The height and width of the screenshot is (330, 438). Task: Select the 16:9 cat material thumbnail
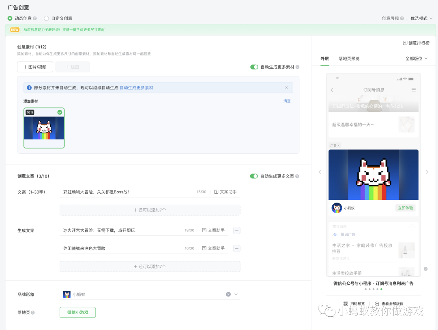click(x=44, y=128)
